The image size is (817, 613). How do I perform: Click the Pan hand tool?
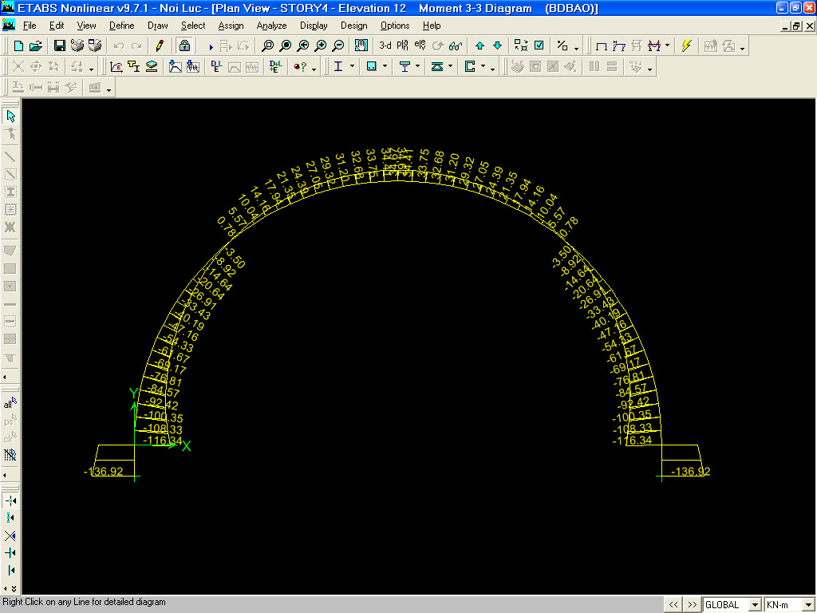361,45
